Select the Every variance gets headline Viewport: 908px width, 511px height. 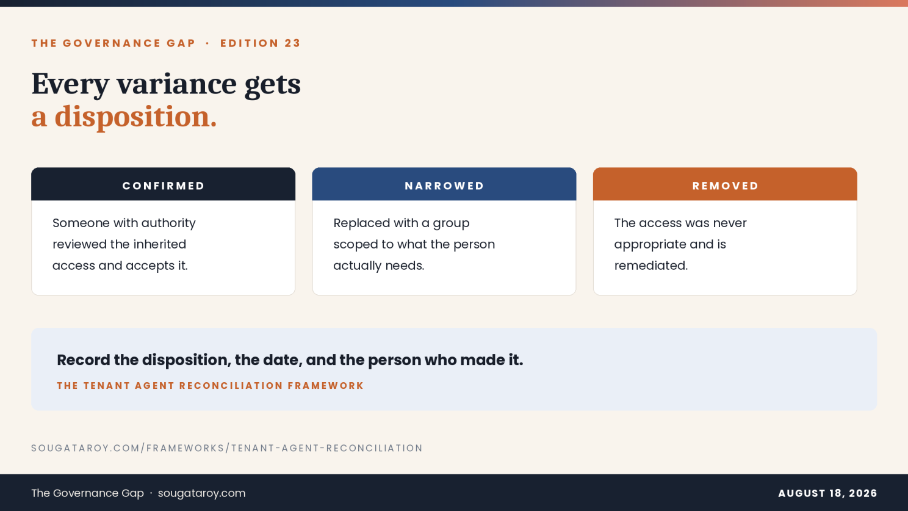pos(166,84)
